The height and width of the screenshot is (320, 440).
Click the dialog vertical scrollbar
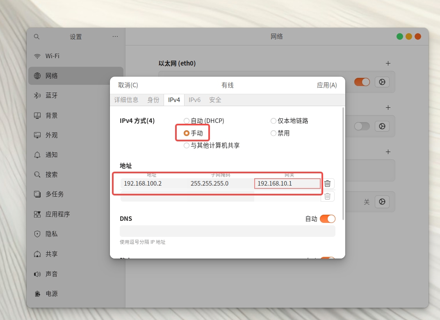[343, 163]
